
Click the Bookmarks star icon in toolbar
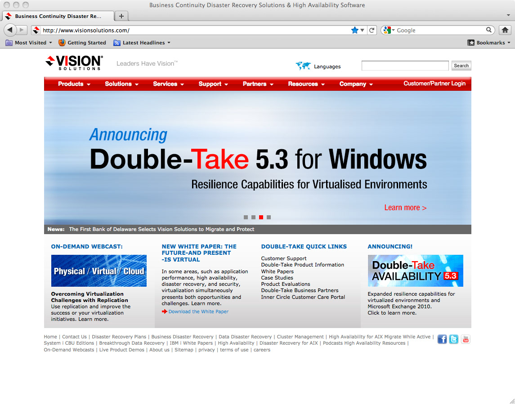point(471,43)
